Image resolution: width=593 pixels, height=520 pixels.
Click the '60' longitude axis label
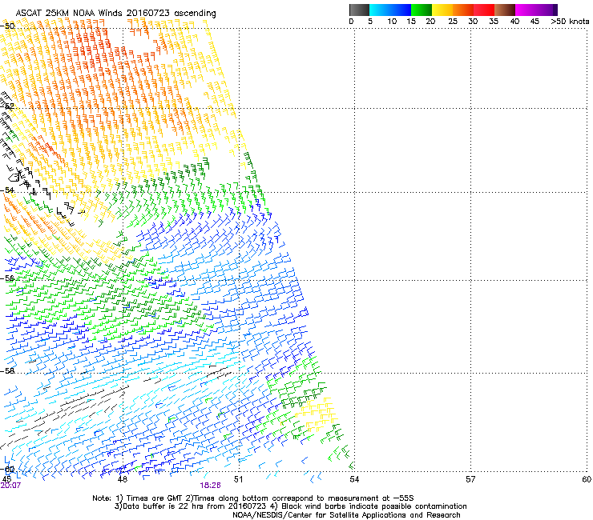587,479
